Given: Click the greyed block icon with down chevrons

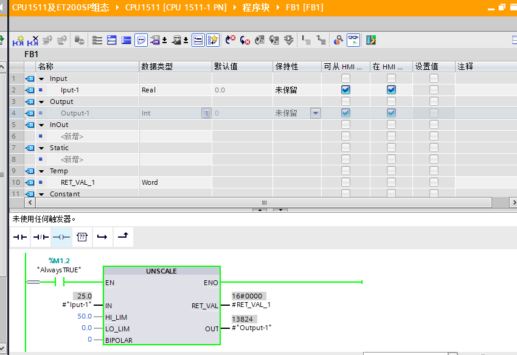Looking at the screenshot, I should (x=289, y=40).
